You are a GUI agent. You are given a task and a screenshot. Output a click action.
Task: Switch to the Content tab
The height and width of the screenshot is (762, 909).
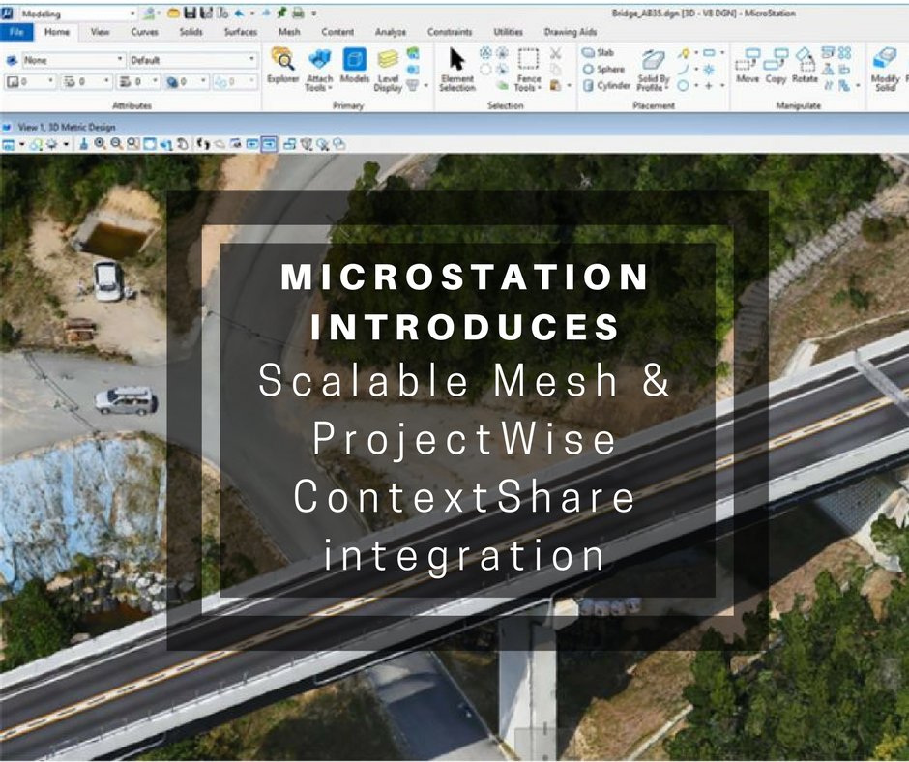(337, 32)
